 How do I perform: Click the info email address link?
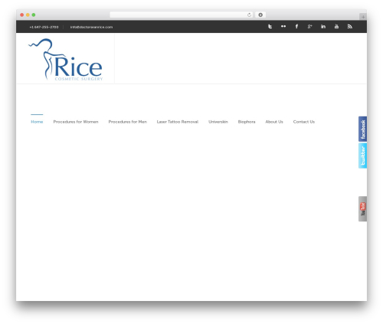91,27
